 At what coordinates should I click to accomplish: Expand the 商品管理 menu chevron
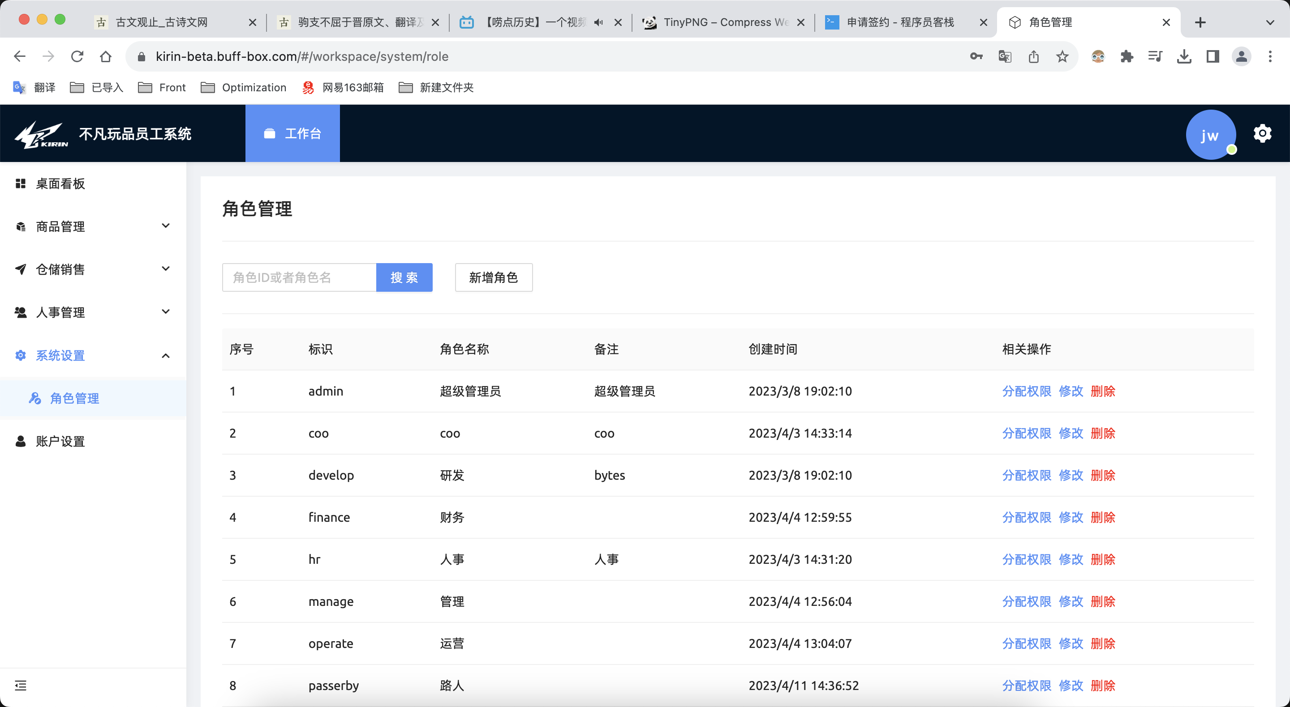(x=166, y=226)
